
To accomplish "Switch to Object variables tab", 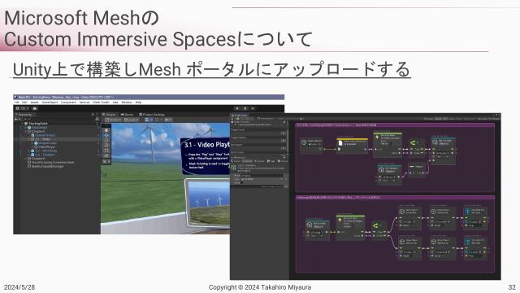I will (246, 161).
